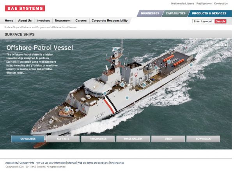Go to the Home menu item
Viewport: 234px width, 171px height.
pyautogui.click(x=9, y=21)
